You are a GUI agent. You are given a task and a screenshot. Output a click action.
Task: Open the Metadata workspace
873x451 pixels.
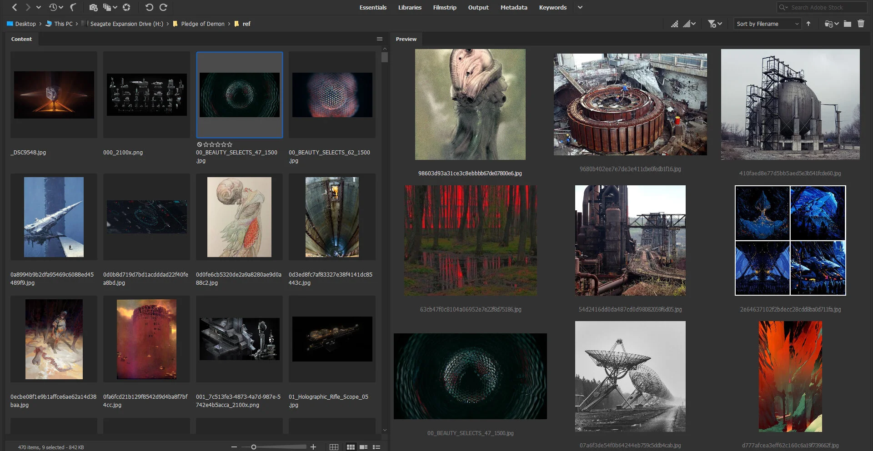(514, 7)
